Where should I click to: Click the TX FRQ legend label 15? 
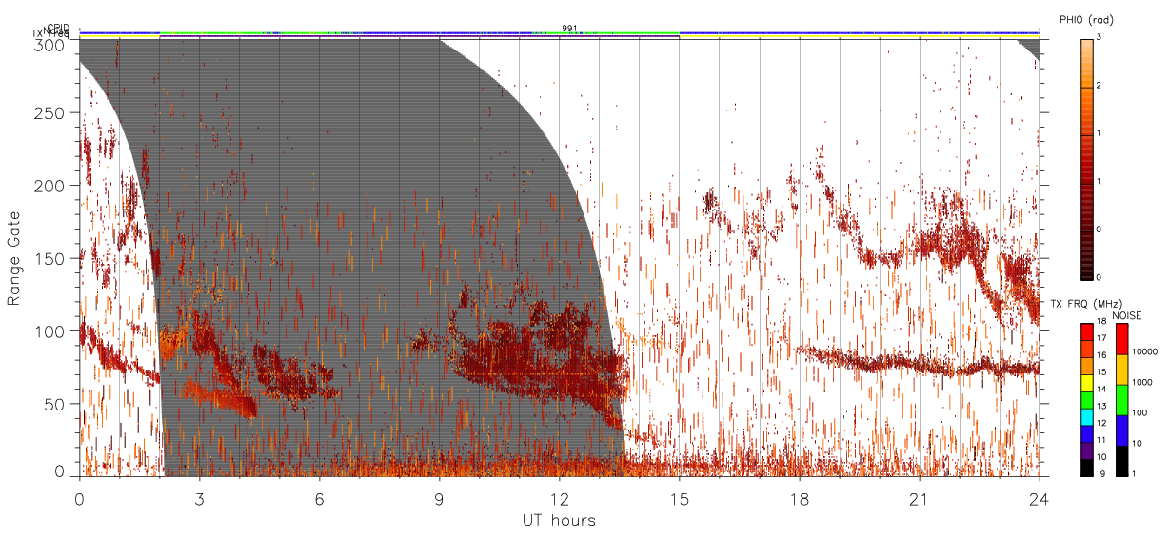(x=1102, y=372)
